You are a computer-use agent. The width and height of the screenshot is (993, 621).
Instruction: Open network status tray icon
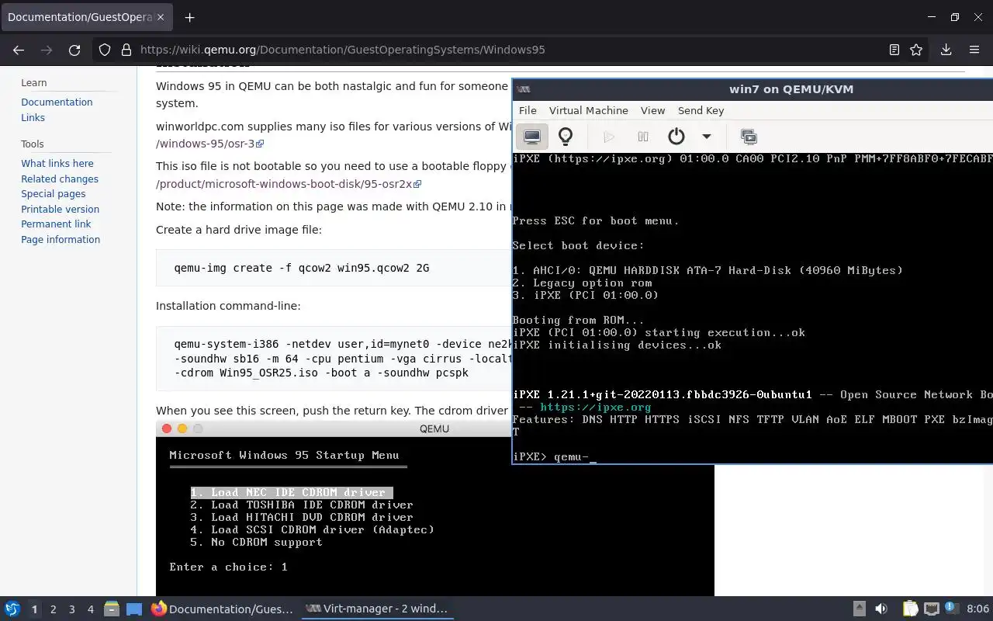point(932,609)
